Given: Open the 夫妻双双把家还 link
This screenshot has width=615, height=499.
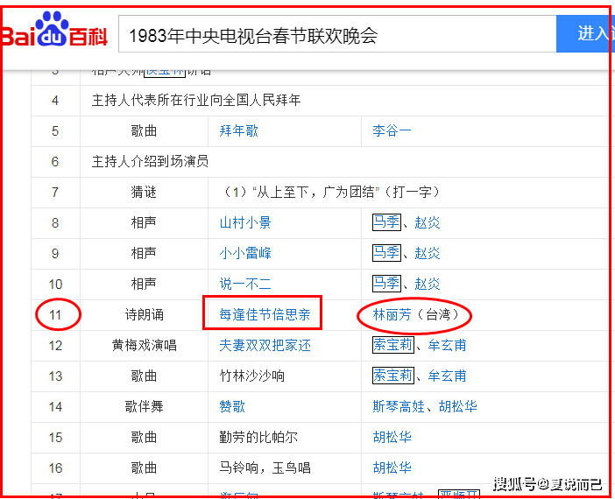Looking at the screenshot, I should [x=265, y=345].
